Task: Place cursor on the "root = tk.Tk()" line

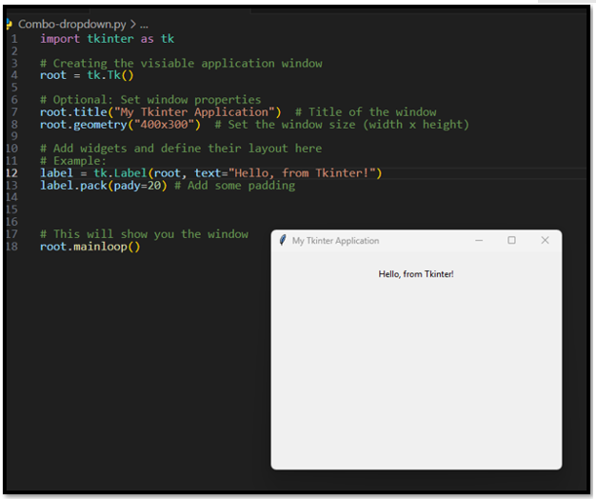Action: click(x=87, y=75)
